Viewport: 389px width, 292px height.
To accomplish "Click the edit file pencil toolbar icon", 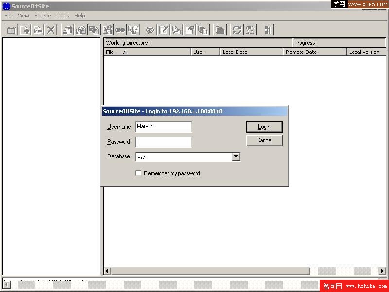I will [163, 30].
